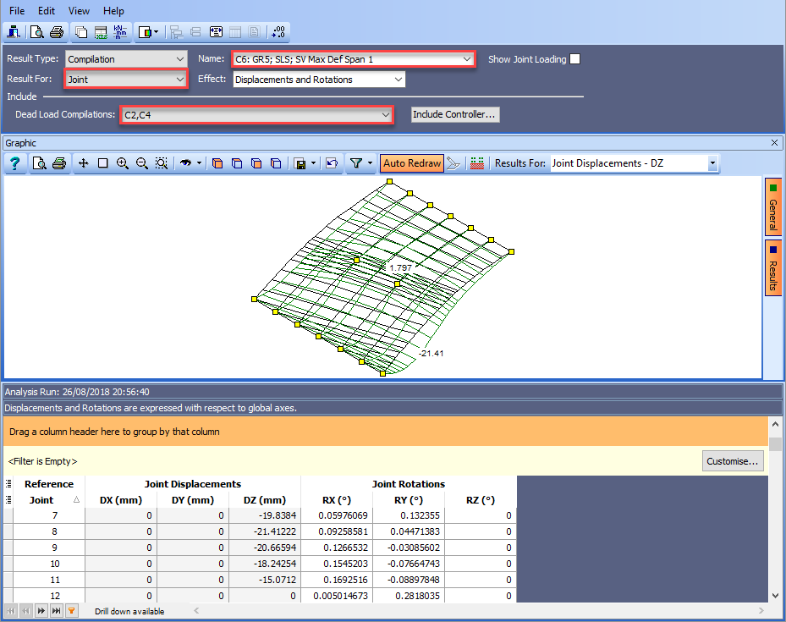Click the decimal places format icon
Viewport: 786px width, 622px height.
tap(278, 32)
